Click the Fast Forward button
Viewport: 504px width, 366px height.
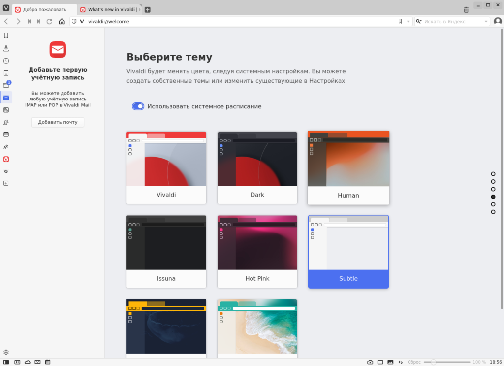pos(38,21)
